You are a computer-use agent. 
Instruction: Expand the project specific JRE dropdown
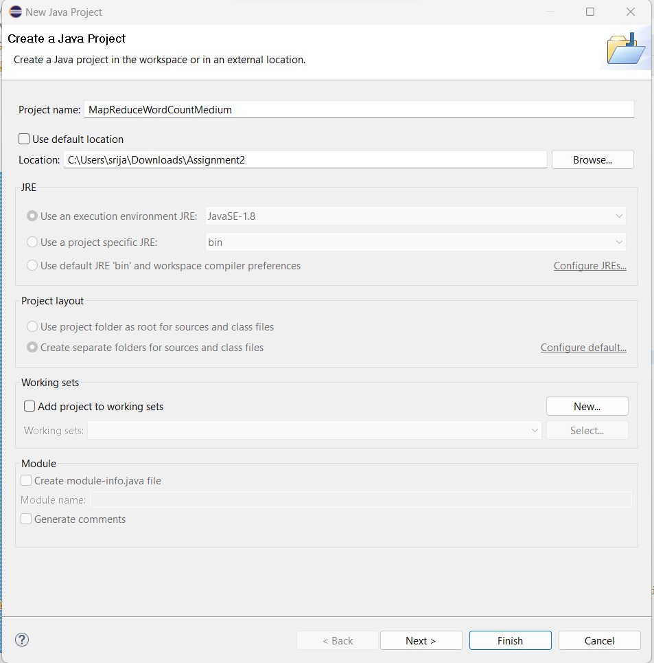(620, 240)
